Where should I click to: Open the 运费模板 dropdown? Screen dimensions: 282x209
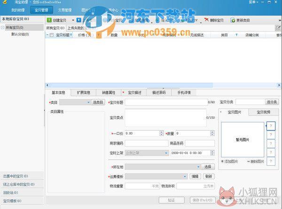point(157,177)
